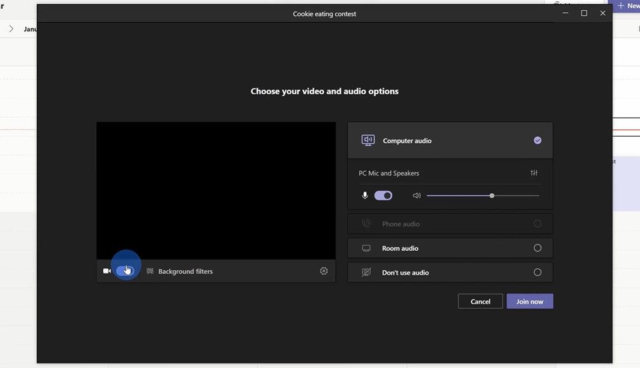
Task: Turn on the camera toggle
Action: click(x=125, y=270)
